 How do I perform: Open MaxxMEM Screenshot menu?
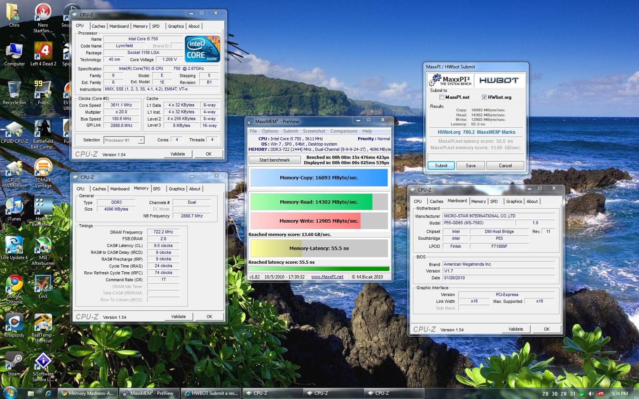pos(314,131)
